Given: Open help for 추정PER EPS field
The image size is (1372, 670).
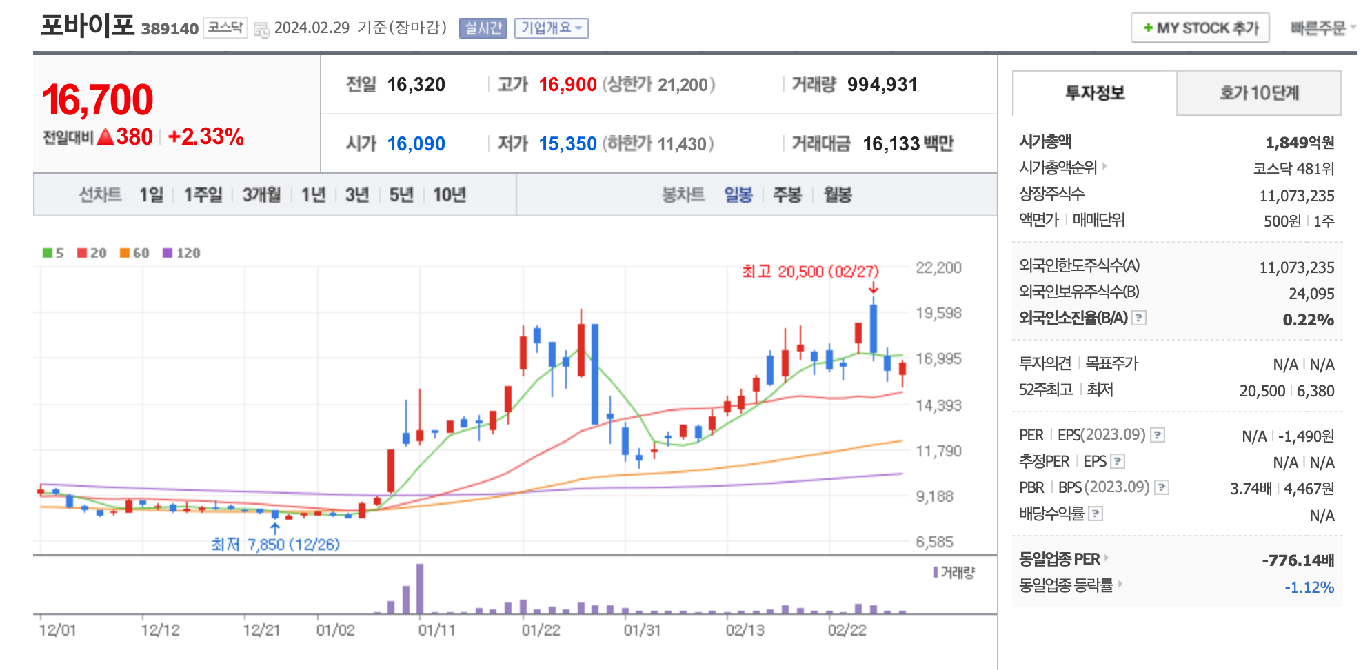Looking at the screenshot, I should (x=1117, y=460).
